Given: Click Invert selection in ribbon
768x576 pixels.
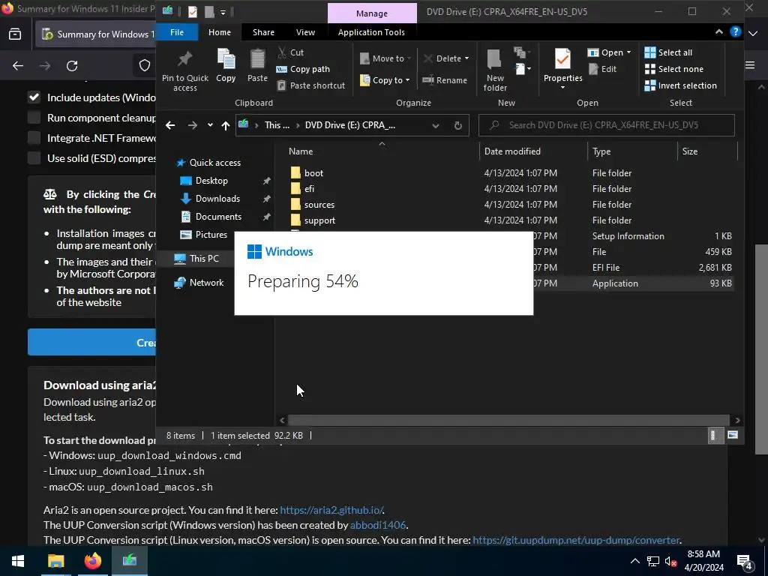Looking at the screenshot, I should pos(680,85).
